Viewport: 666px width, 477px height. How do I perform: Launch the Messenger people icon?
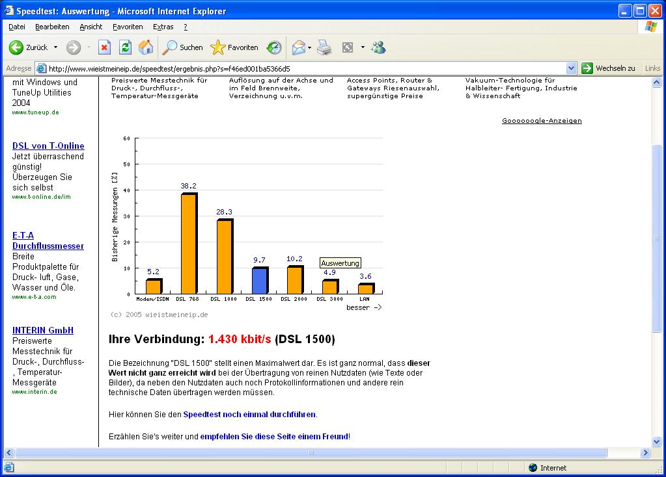378,47
